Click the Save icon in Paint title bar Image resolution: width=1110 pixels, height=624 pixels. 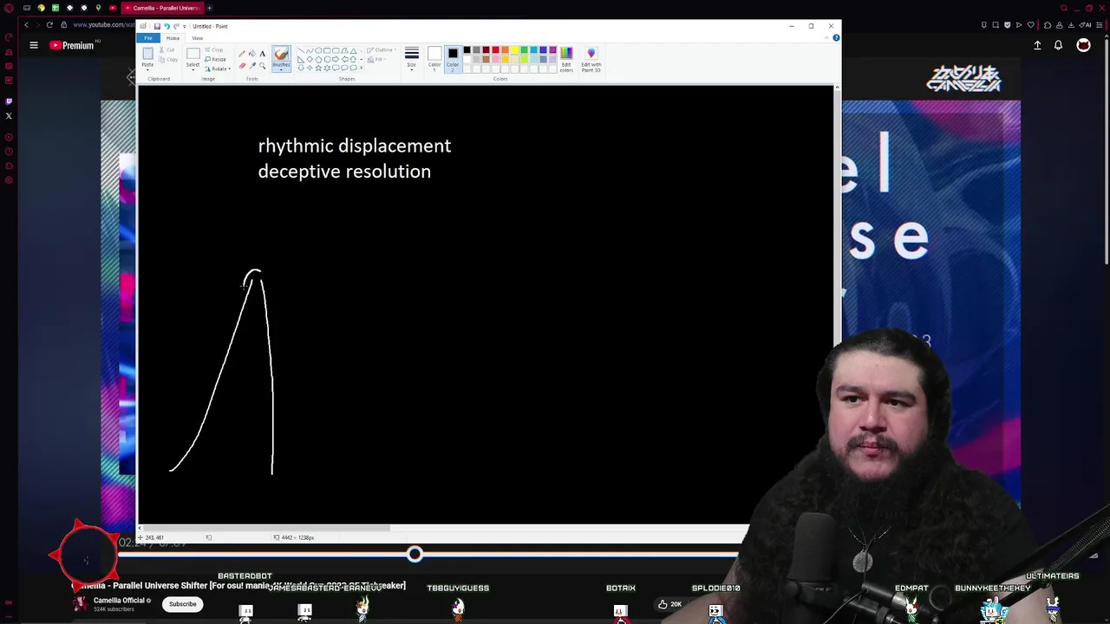coord(157,26)
